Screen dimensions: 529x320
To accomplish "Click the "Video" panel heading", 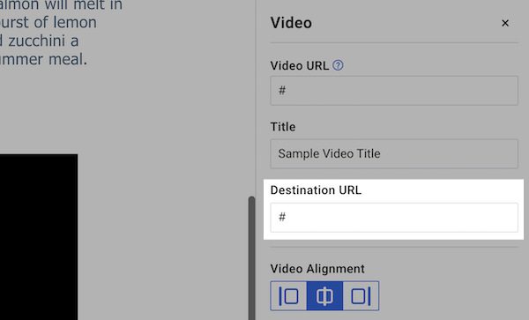I will 291,23.
